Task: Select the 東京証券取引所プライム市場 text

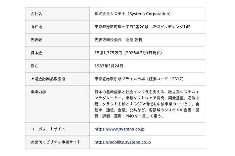Action: (120, 79)
